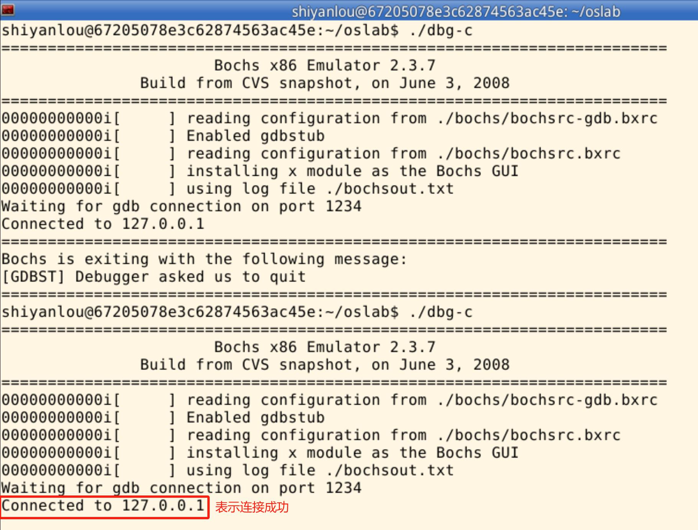This screenshot has height=530, width=698.
Task: Click the first 'Enabled gdbstub' line
Action: point(163,136)
